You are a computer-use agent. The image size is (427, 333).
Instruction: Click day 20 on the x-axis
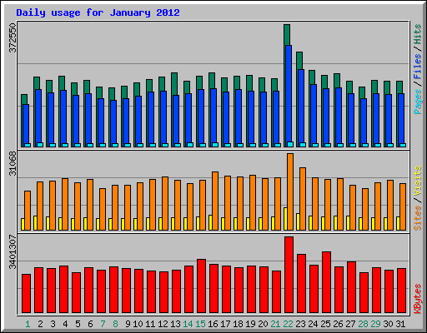263,324
